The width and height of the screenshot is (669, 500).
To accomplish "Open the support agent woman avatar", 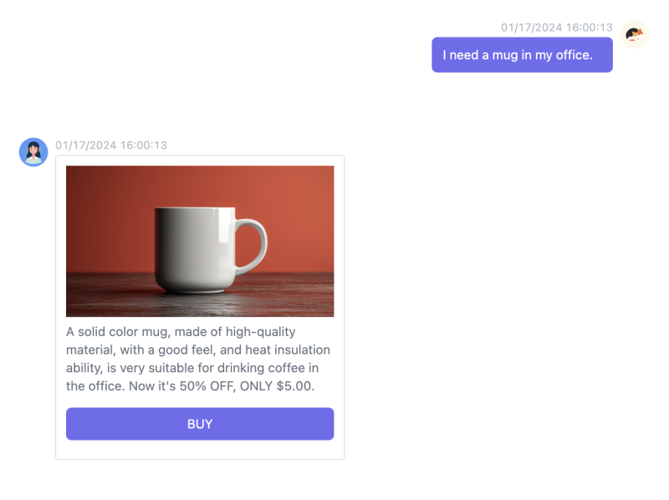I will 33,152.
